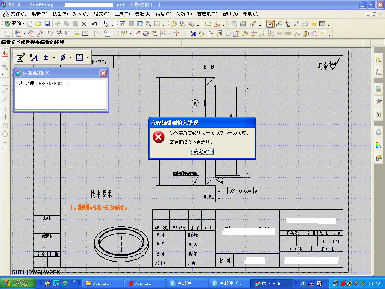Open the 格式(R) menu
The image size is (385, 289).
tap(102, 14)
